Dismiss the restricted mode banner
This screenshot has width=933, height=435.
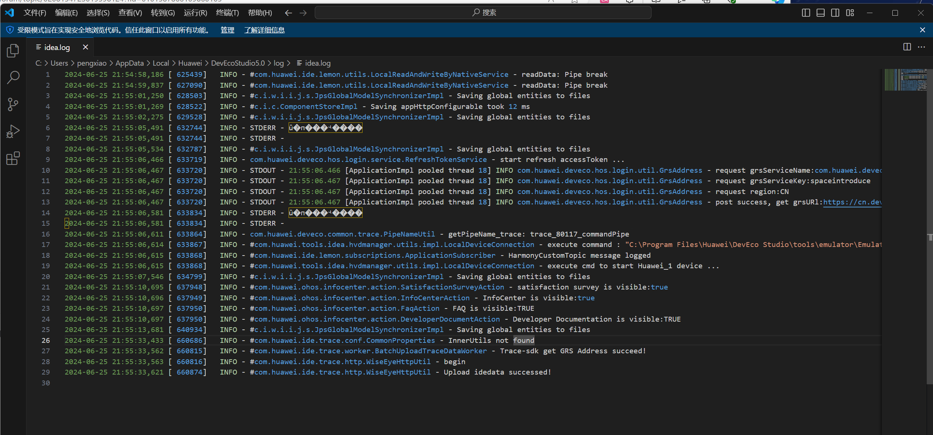point(923,30)
